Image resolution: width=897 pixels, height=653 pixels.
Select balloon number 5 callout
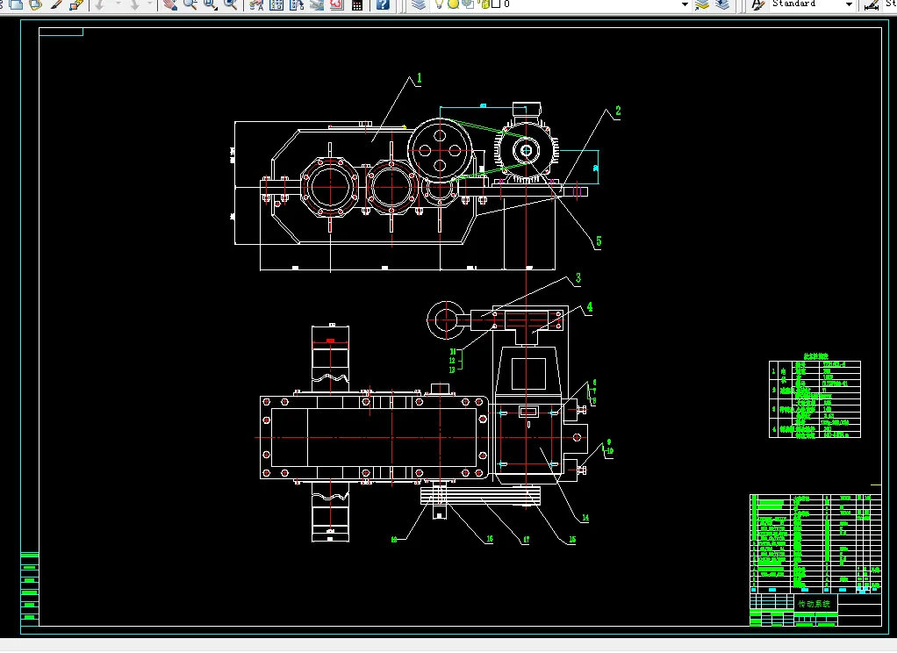point(599,241)
